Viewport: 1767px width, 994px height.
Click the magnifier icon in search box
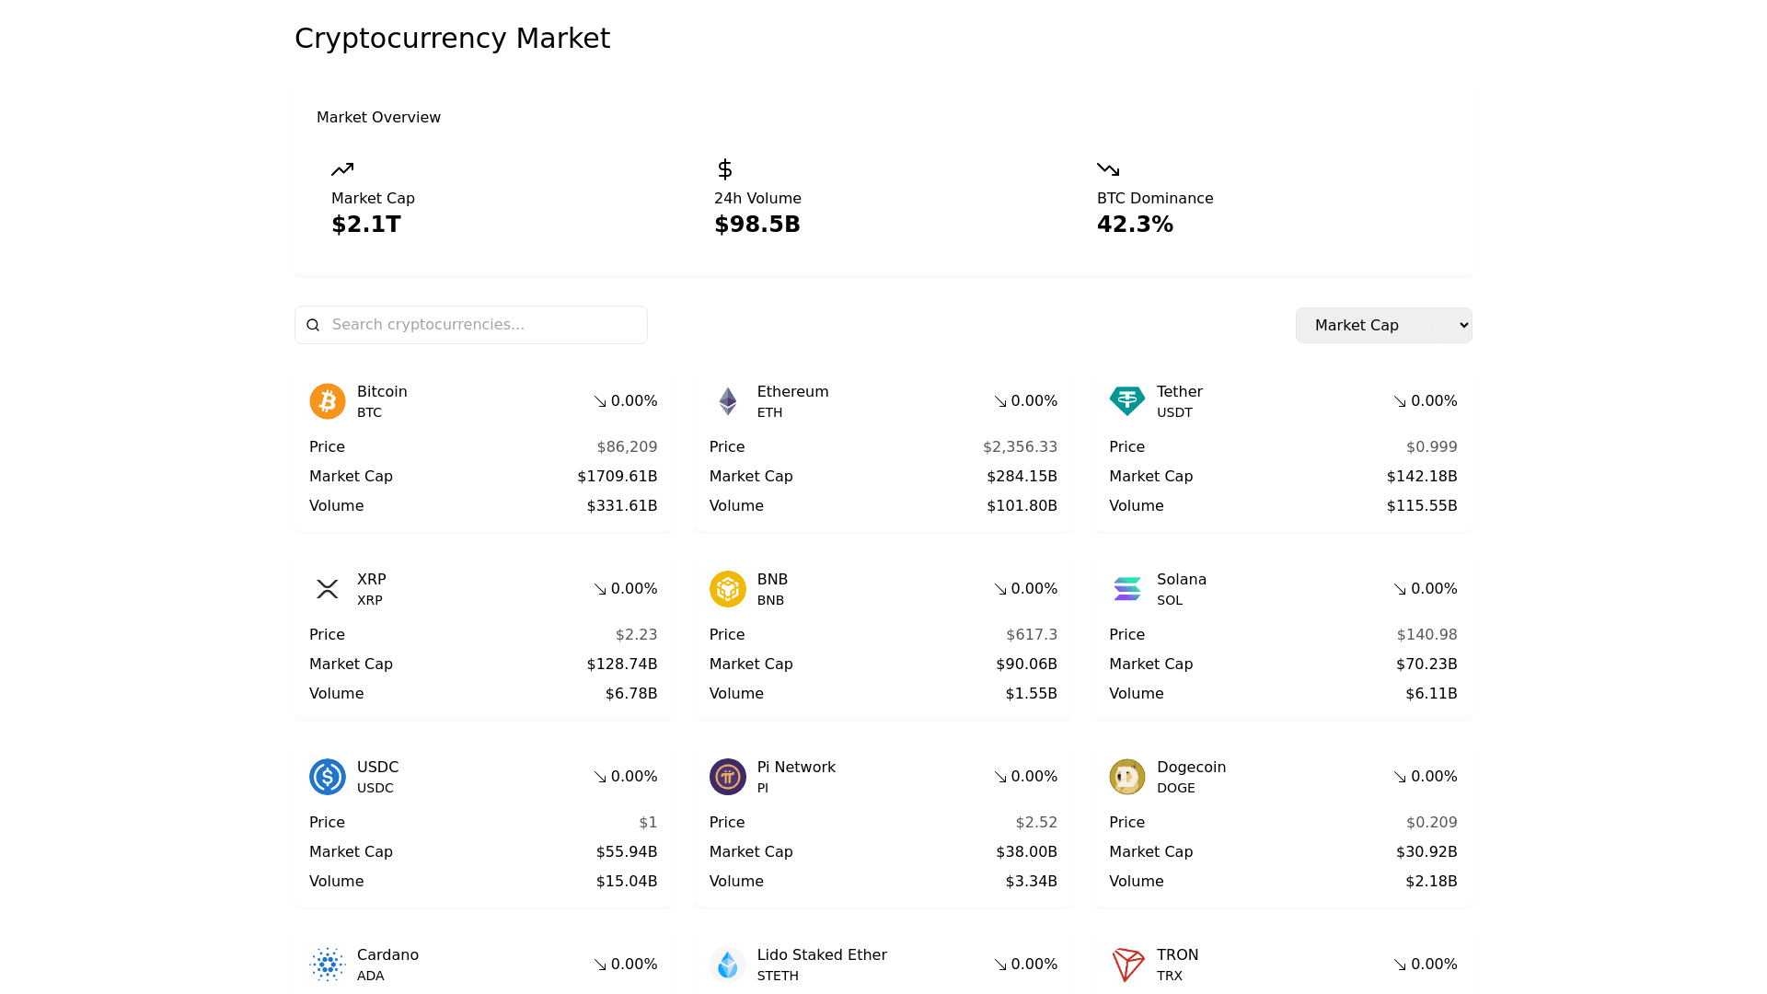click(x=313, y=325)
